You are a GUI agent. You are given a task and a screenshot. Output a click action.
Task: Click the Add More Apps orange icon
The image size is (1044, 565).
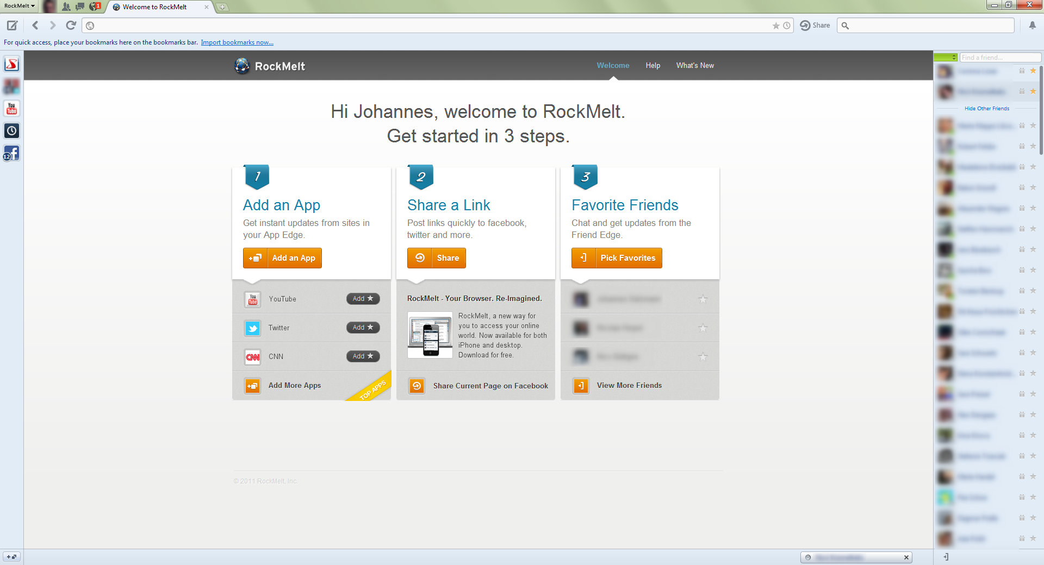tap(252, 386)
